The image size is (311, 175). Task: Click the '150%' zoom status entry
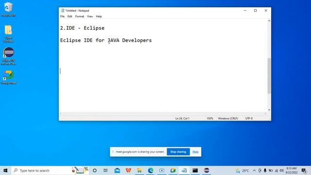pyautogui.click(x=210, y=119)
